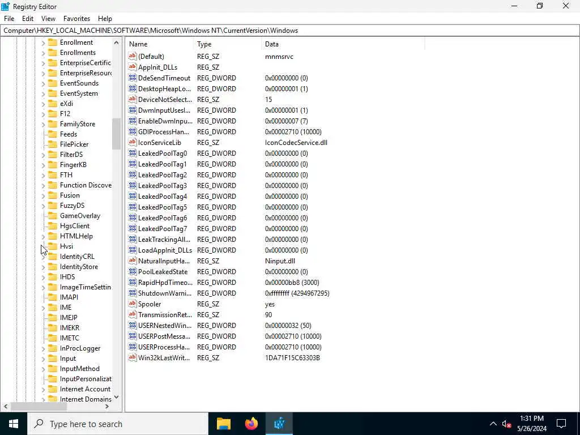Image resolution: width=580 pixels, height=435 pixels.
Task: Sort values by the Type column header
Action: (228, 44)
